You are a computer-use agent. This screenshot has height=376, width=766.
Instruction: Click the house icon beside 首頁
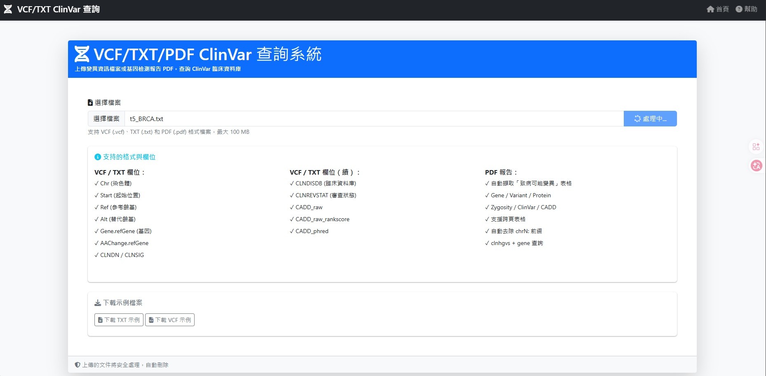710,9
